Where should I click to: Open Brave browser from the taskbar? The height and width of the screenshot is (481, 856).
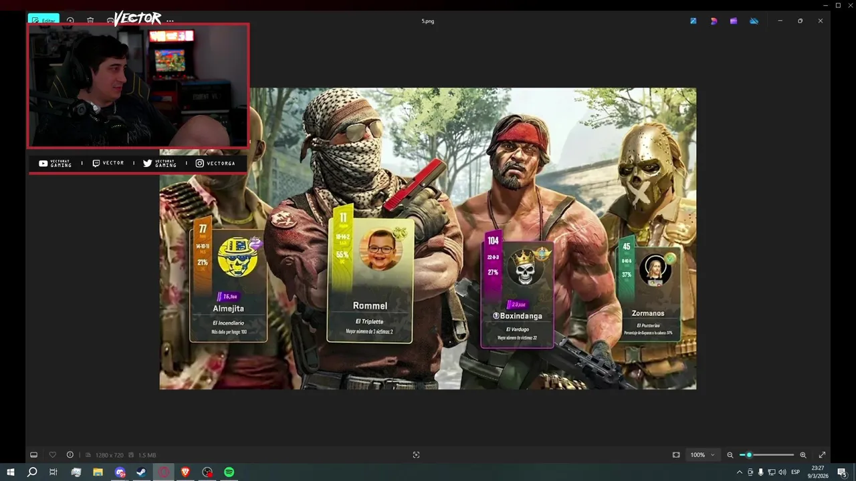[185, 472]
